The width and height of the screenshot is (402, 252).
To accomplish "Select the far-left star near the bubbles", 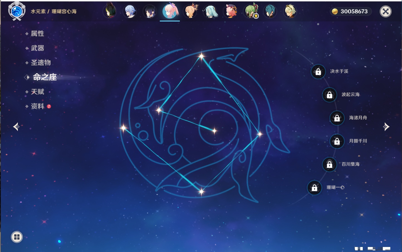I will click(x=123, y=128).
